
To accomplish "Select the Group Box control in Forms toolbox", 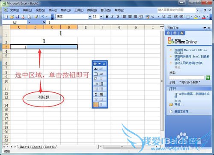I will [96, 74].
